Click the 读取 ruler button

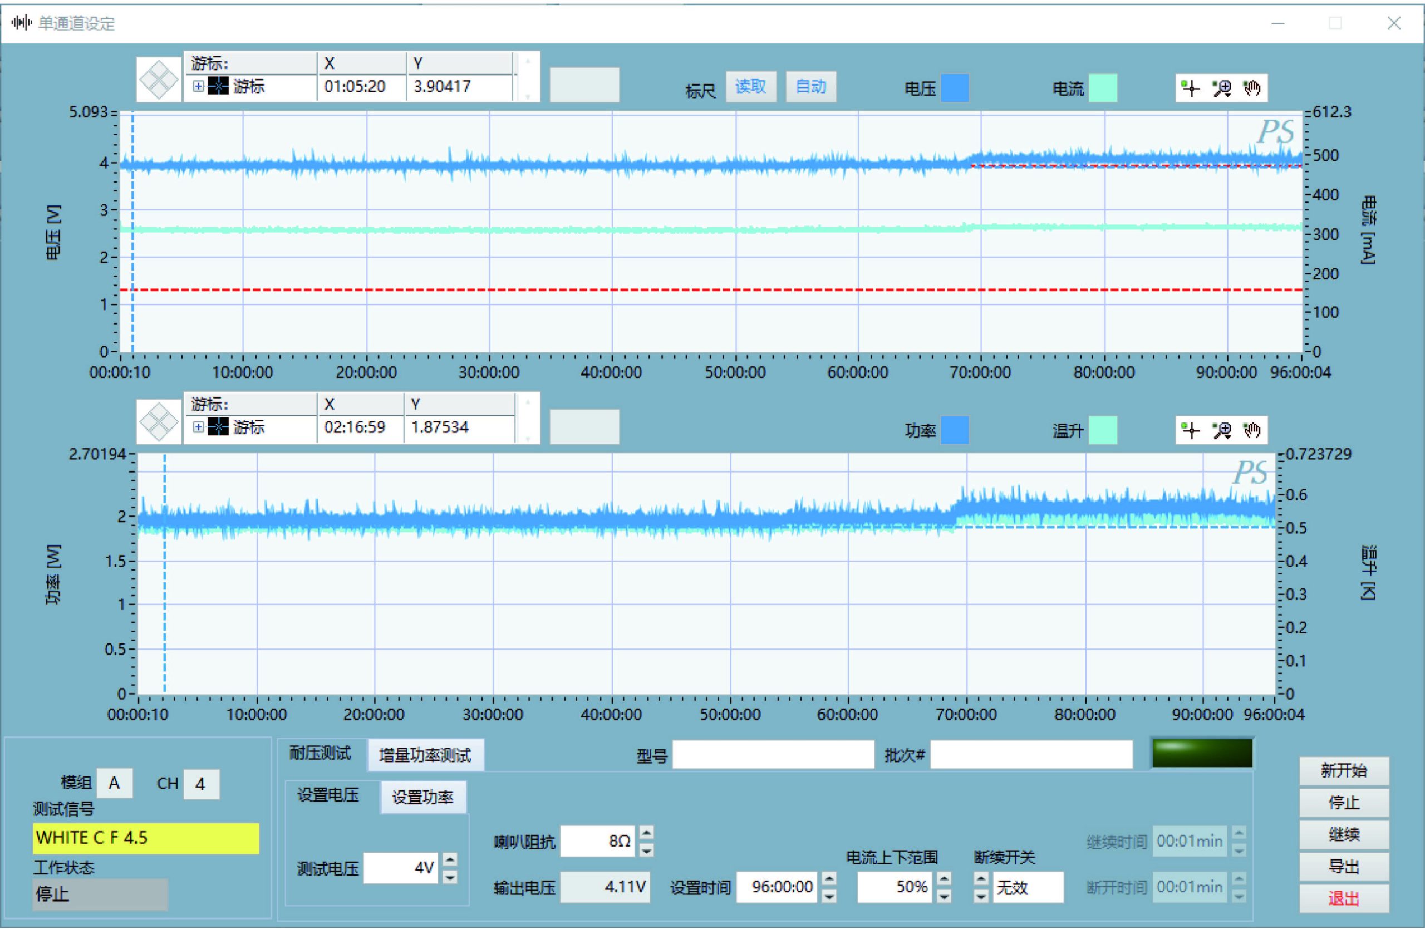[751, 87]
